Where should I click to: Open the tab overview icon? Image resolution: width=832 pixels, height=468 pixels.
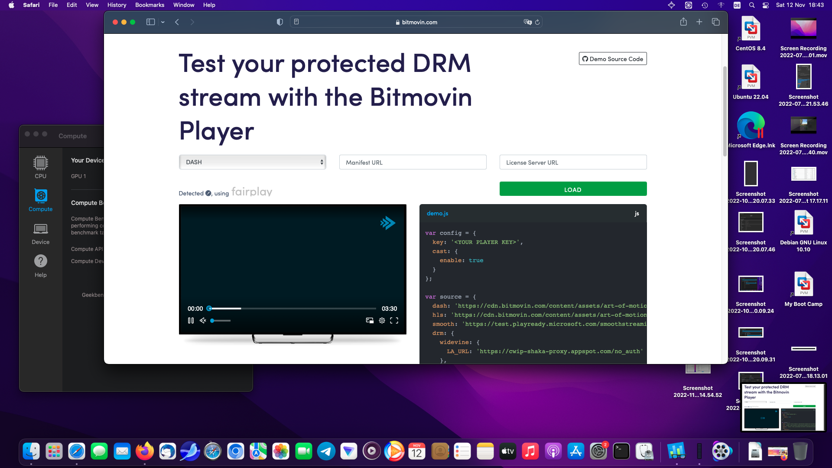click(x=715, y=22)
